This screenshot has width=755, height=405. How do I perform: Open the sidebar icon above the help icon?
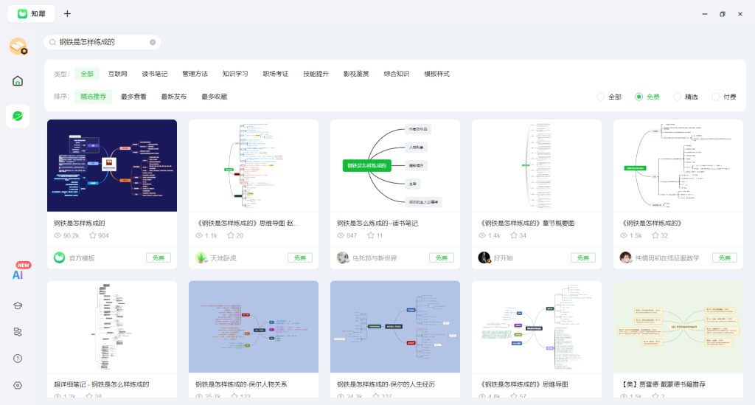(18, 332)
